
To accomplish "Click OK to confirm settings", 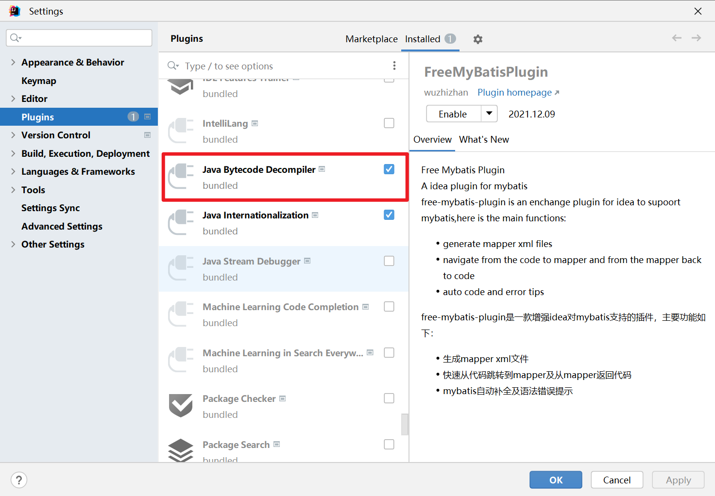I will coord(556,480).
